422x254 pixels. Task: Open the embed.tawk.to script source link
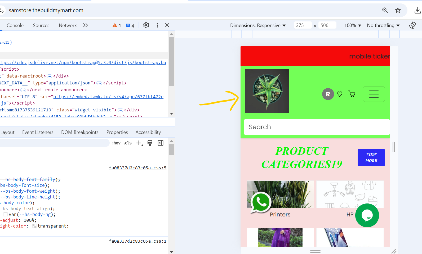click(108, 97)
